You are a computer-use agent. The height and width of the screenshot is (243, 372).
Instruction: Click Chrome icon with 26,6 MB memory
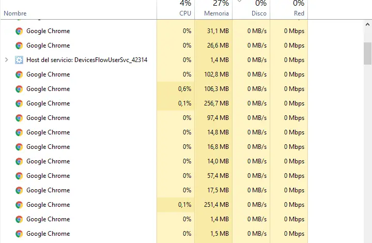[19, 45]
